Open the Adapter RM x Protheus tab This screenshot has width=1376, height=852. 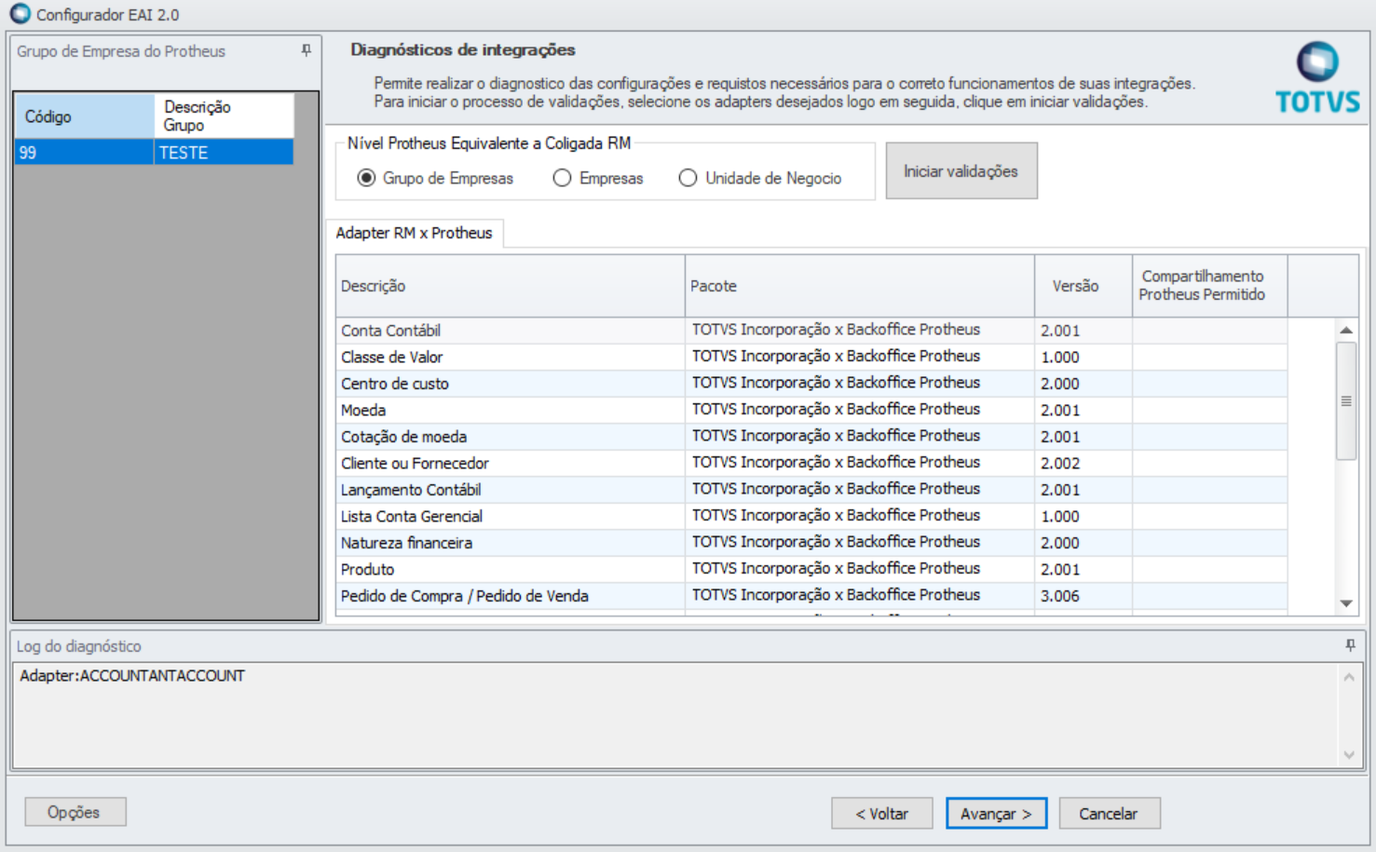[x=414, y=233]
